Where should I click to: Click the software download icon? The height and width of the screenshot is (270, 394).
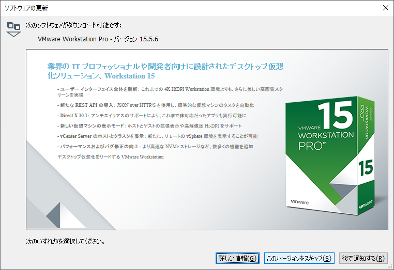[13, 29]
